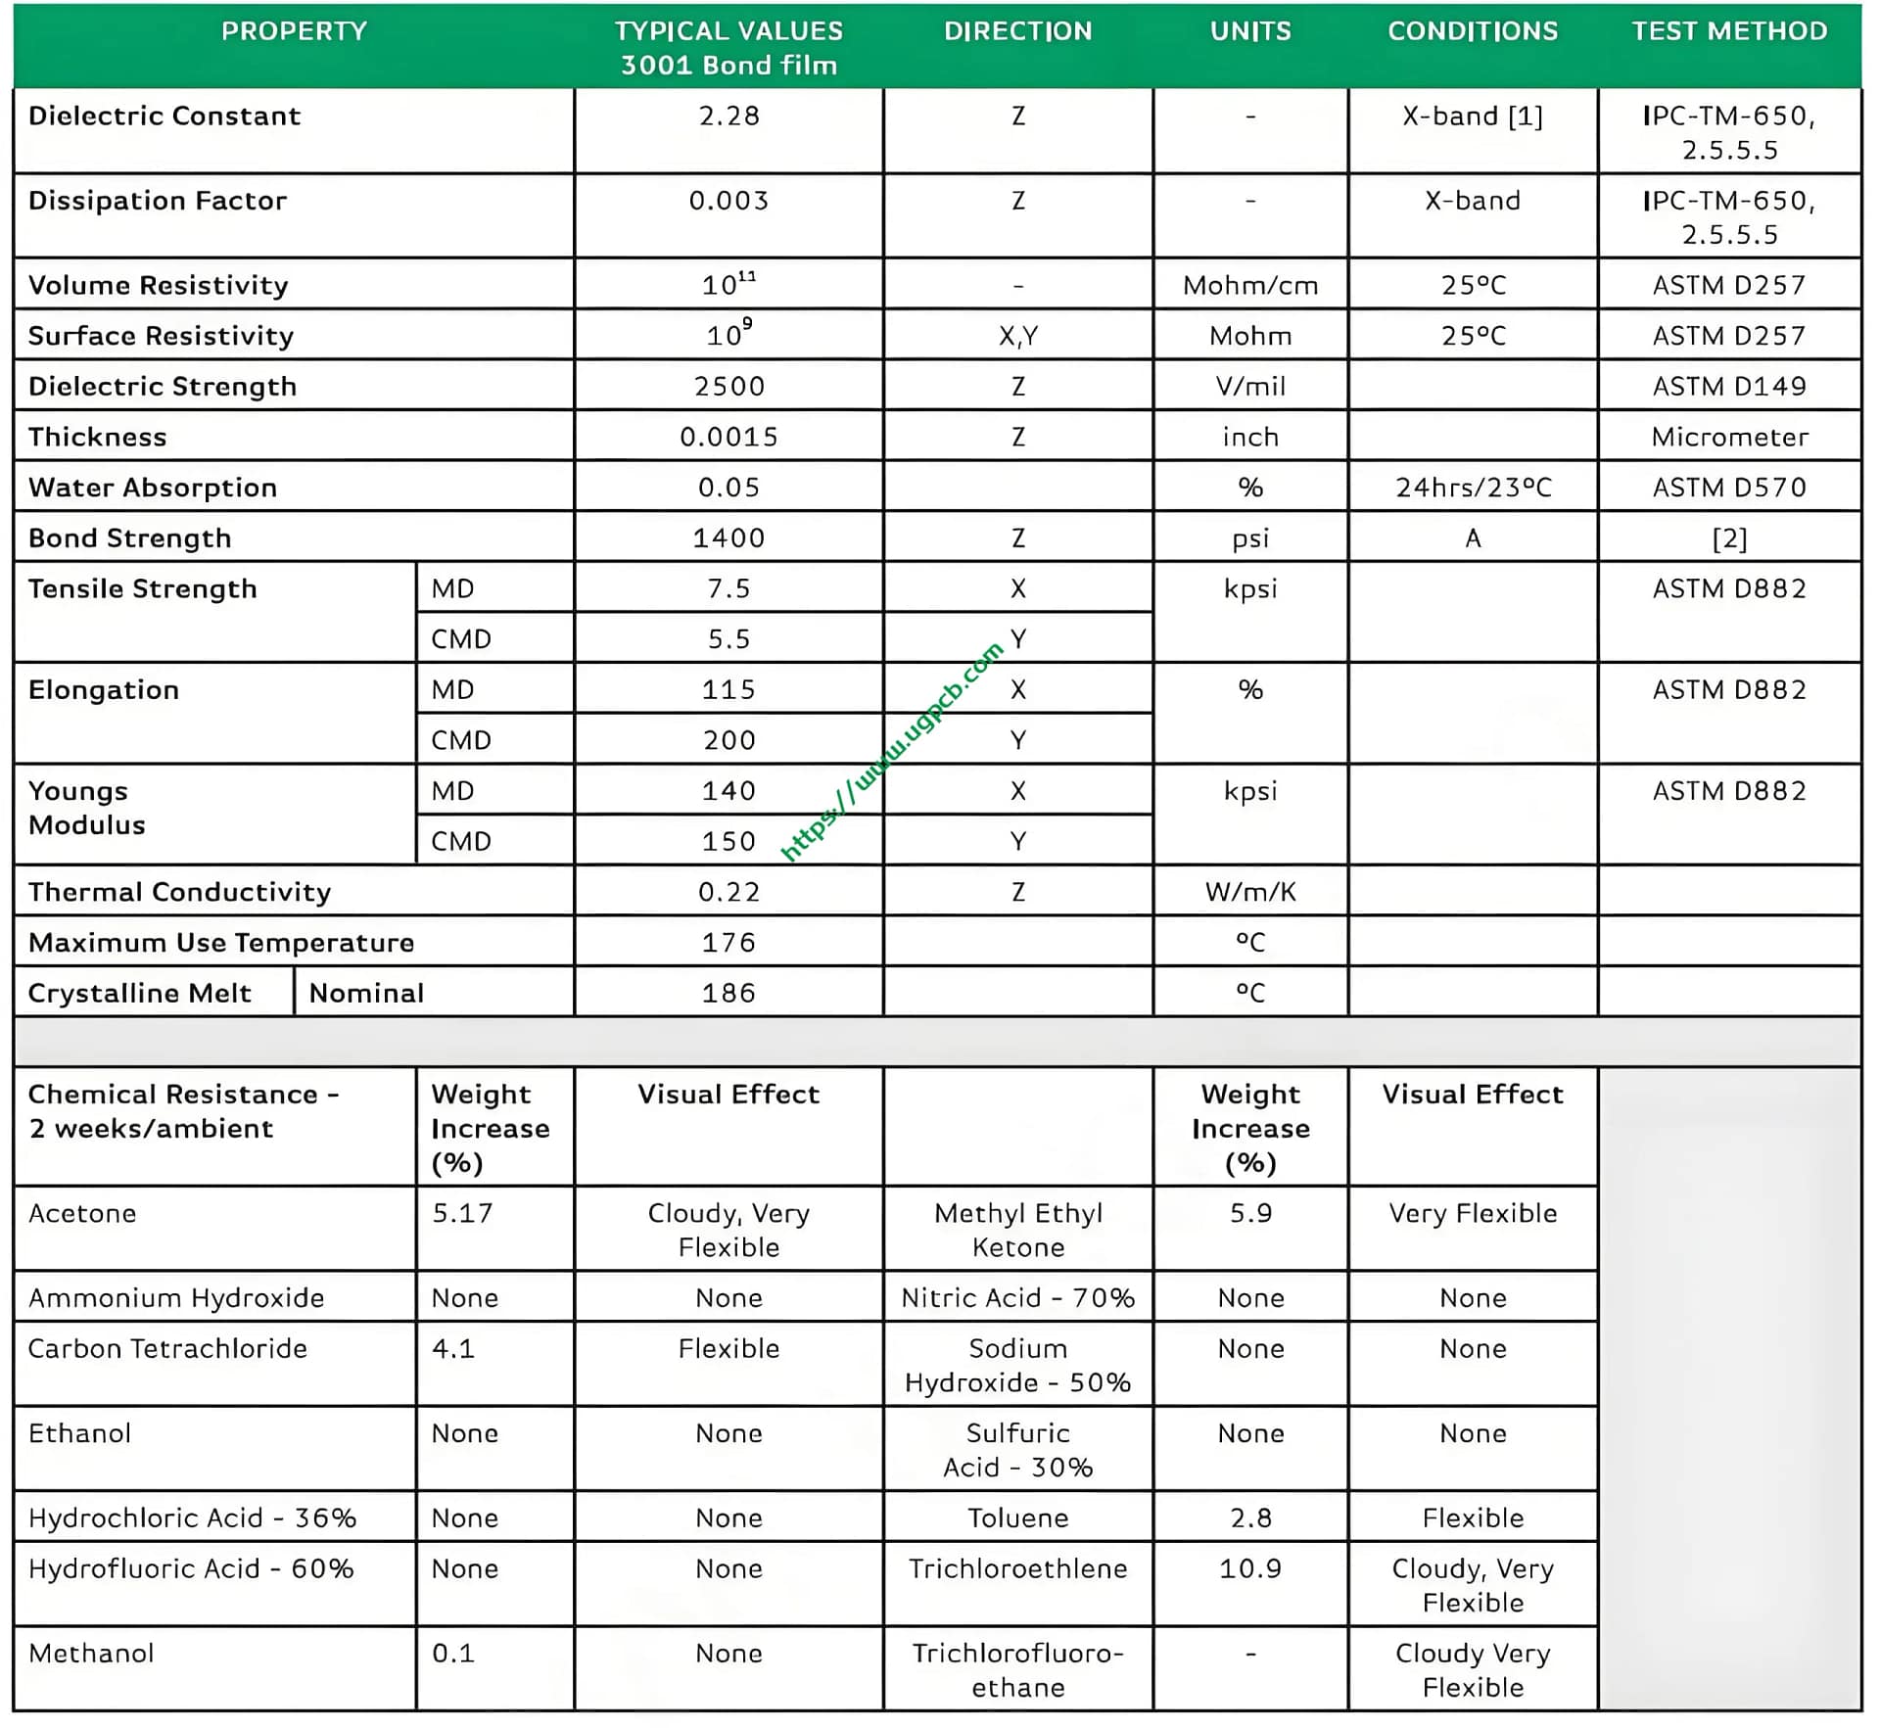Click the CONDITIONS column header

1472,31
